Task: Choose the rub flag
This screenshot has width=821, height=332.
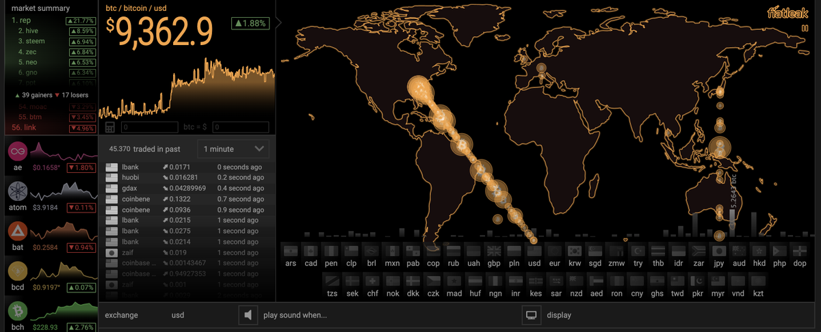Action: point(453,251)
